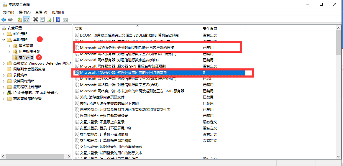Collapse the 本地策略 tree node
Viewport: 343px width, 166px height.
tap(4, 40)
